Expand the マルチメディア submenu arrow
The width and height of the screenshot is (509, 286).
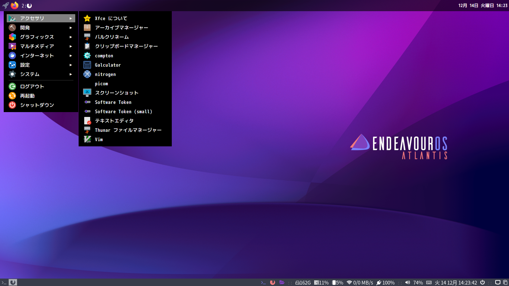tap(71, 46)
